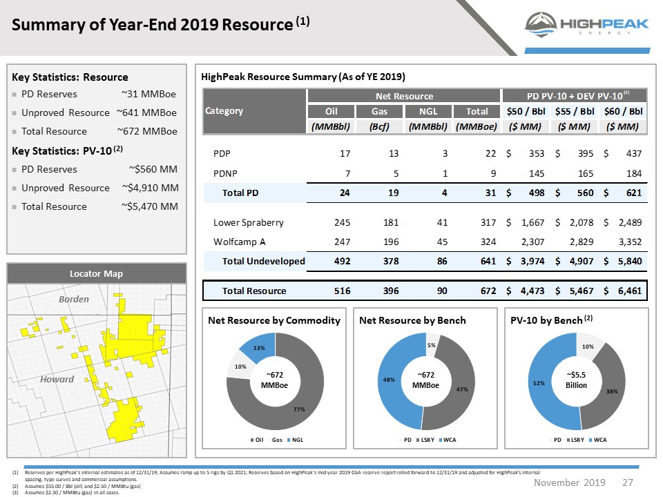Click the 'NGL' column header
663x497 pixels.
pos(428,111)
